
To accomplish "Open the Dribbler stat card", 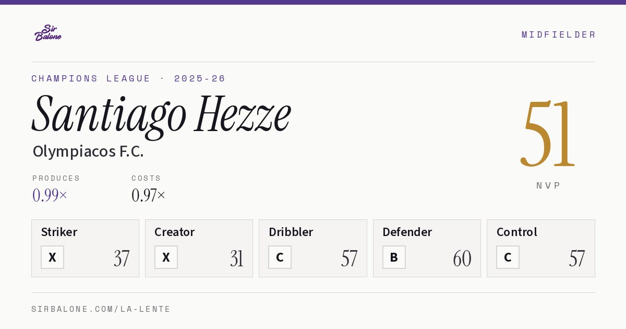I will pos(313,248).
